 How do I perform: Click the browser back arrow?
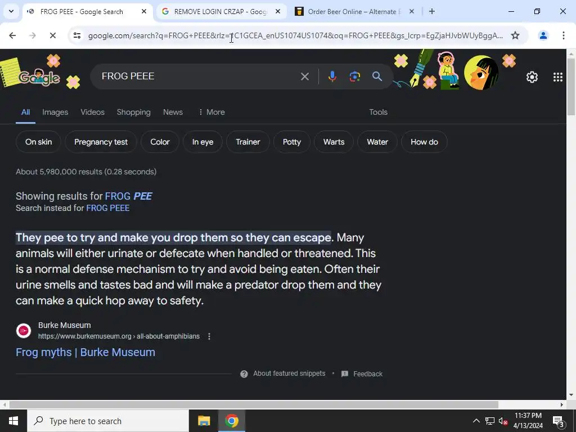pyautogui.click(x=12, y=35)
